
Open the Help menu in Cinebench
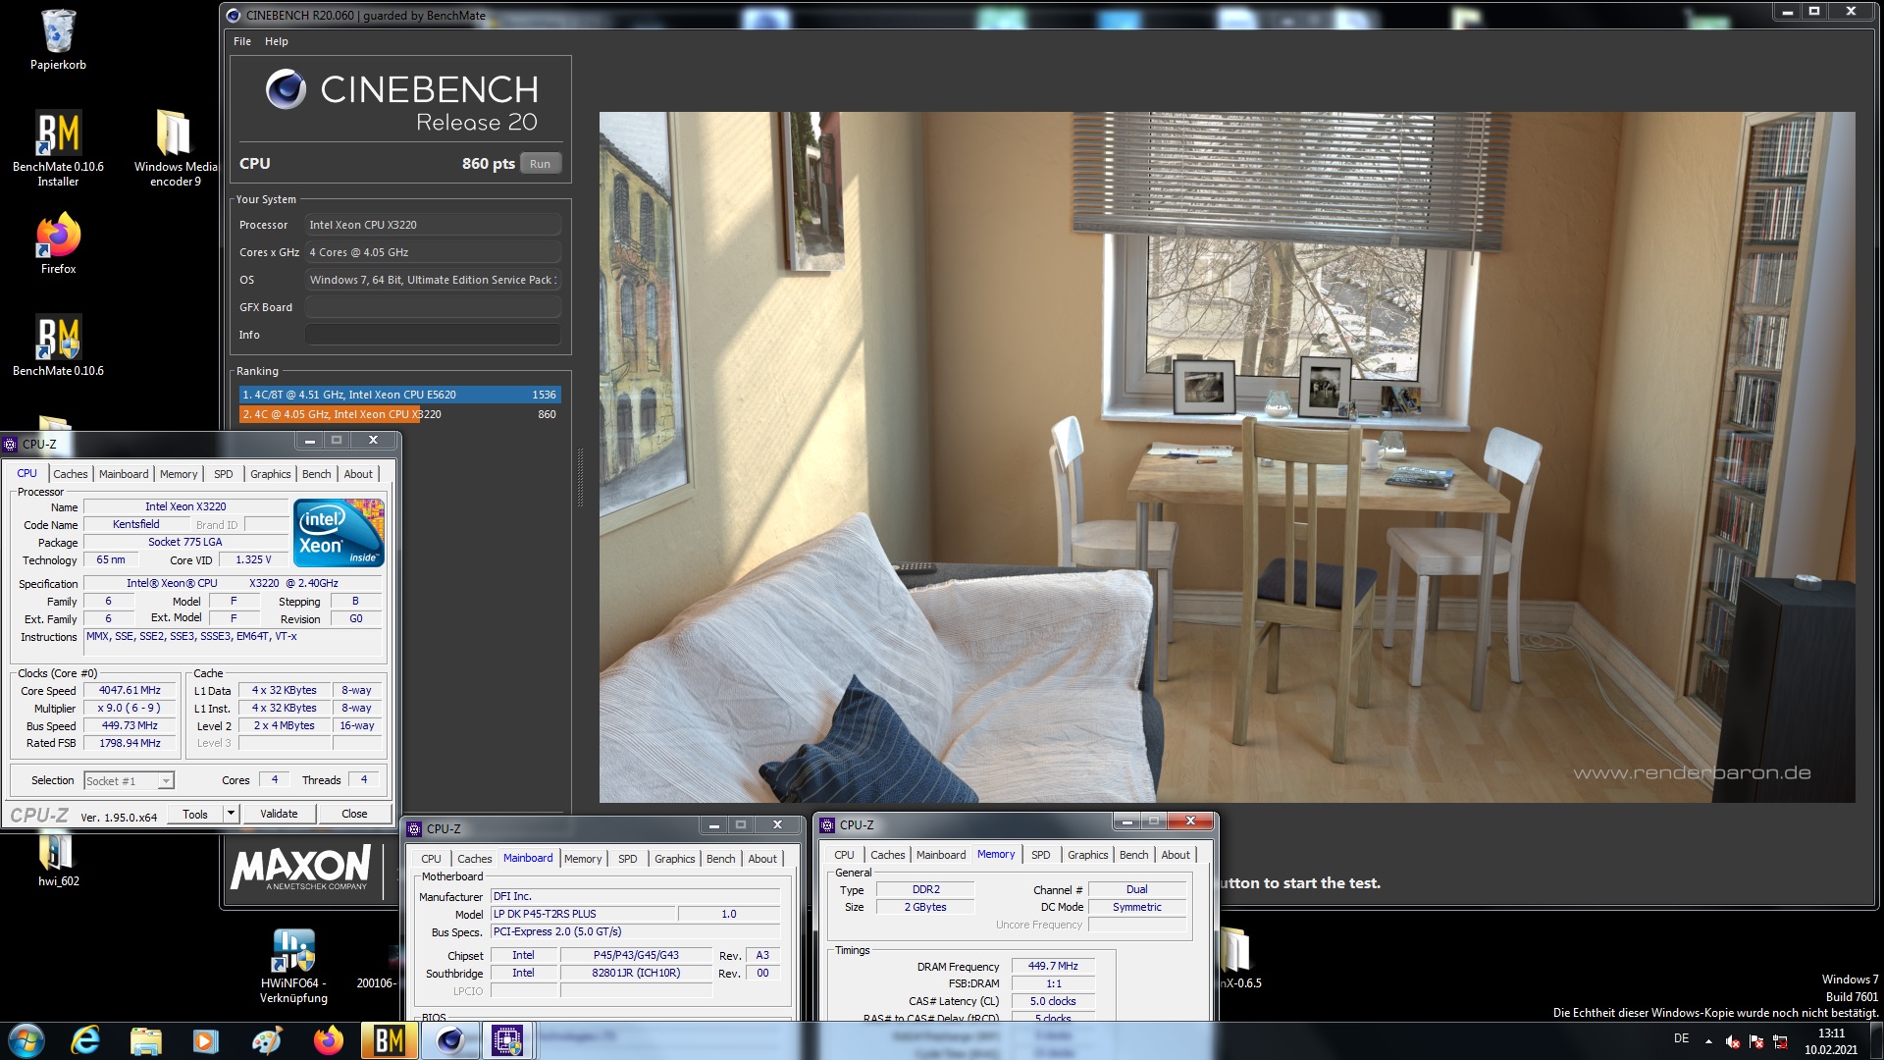click(x=277, y=41)
